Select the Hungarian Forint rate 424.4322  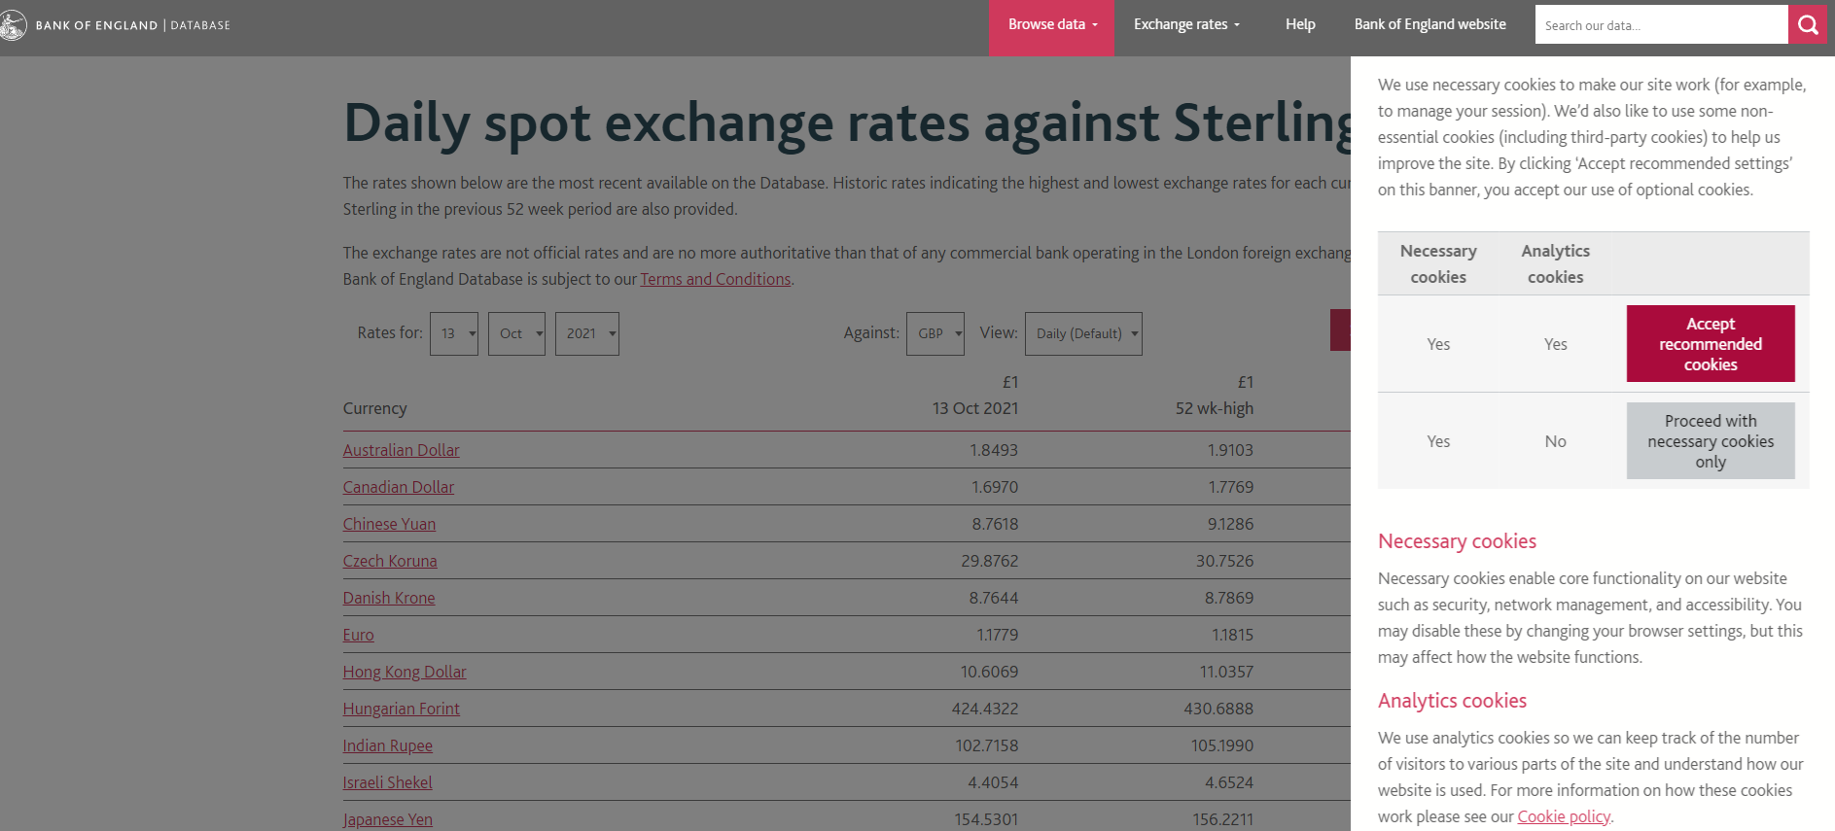985,709
